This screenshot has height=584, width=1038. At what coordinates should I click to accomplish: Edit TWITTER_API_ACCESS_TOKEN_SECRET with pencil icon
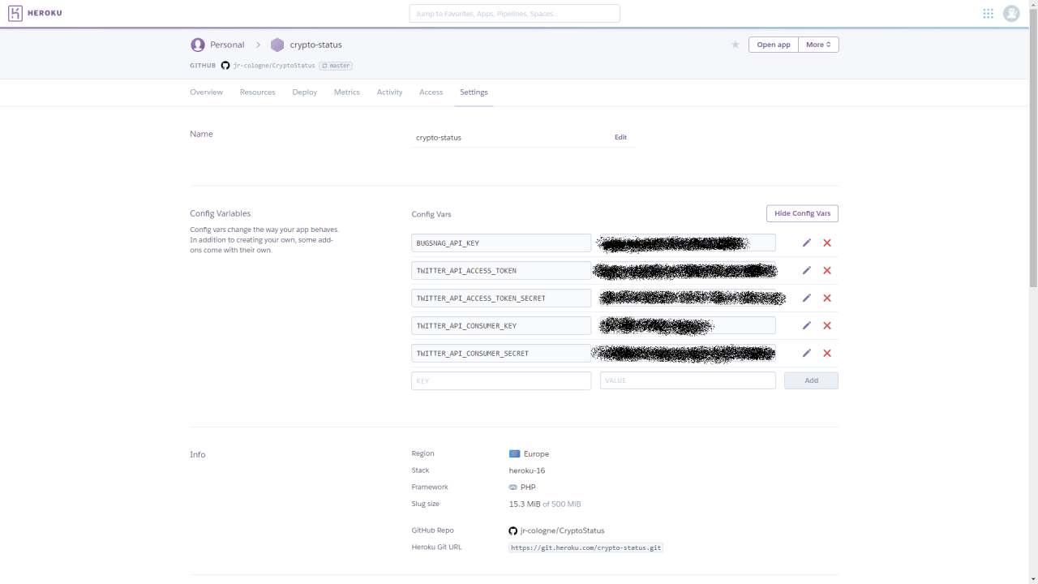806,298
